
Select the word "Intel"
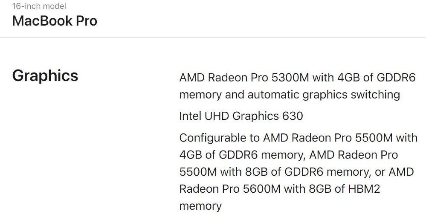190,116
